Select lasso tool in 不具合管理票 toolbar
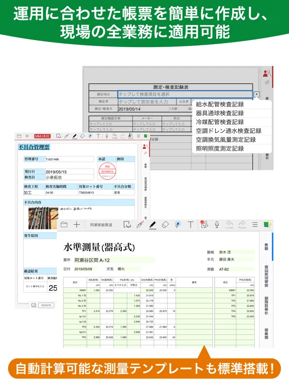Screen dimensions: 289x385 pos(59,136)
